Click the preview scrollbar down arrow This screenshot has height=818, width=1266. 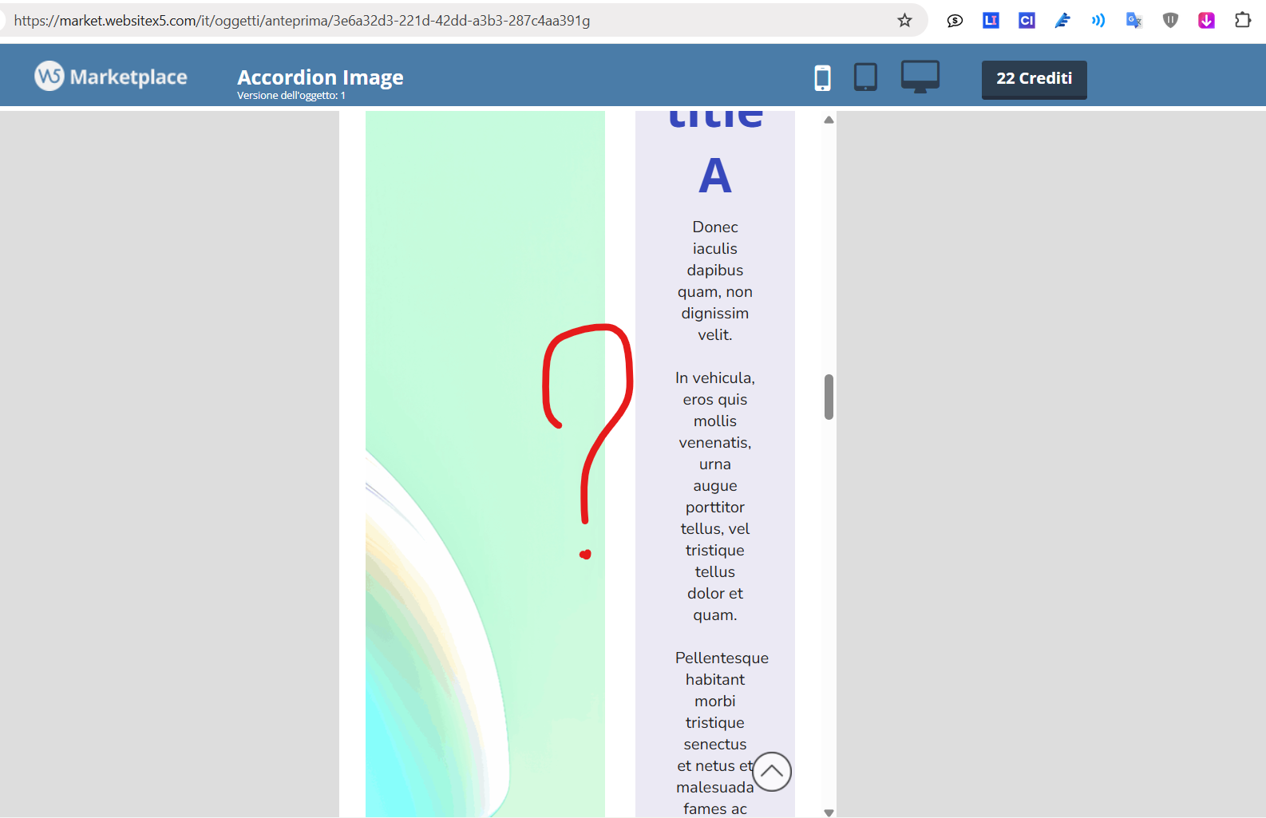tap(829, 812)
